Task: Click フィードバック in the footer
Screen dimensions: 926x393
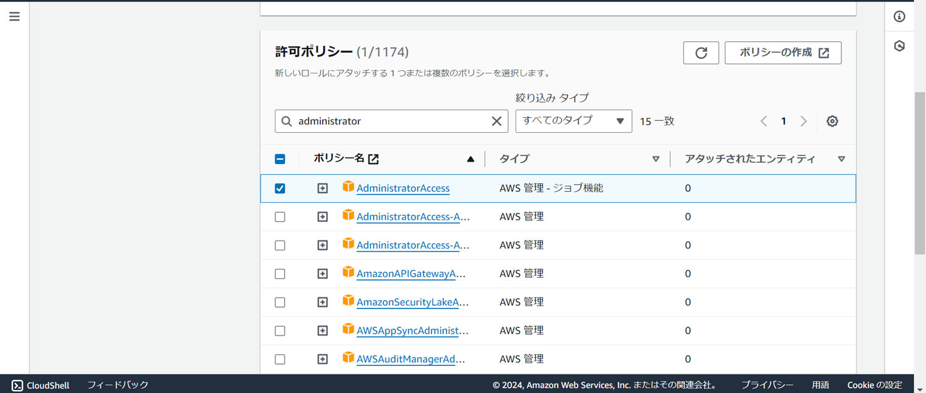Action: click(118, 385)
